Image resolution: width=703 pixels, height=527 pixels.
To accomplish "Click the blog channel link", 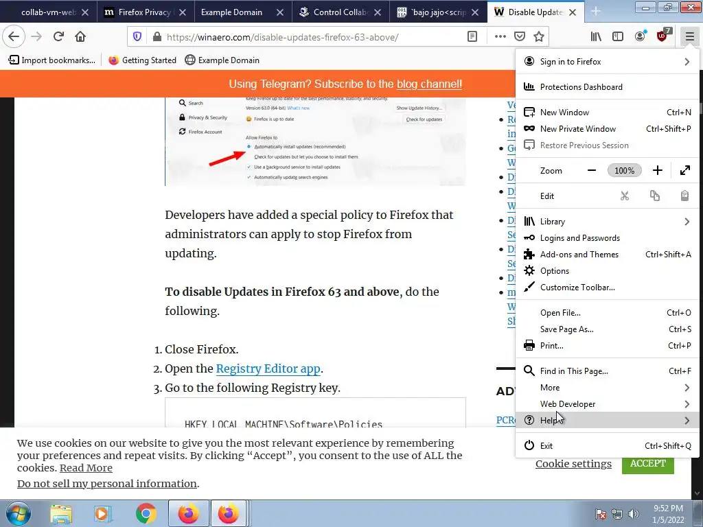I will (429, 84).
